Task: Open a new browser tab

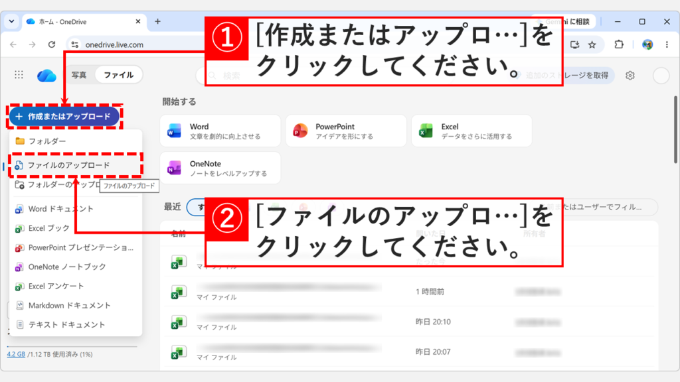Action: pyautogui.click(x=157, y=21)
